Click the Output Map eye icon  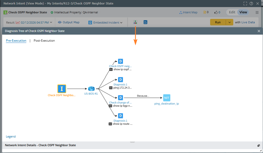[60, 22]
